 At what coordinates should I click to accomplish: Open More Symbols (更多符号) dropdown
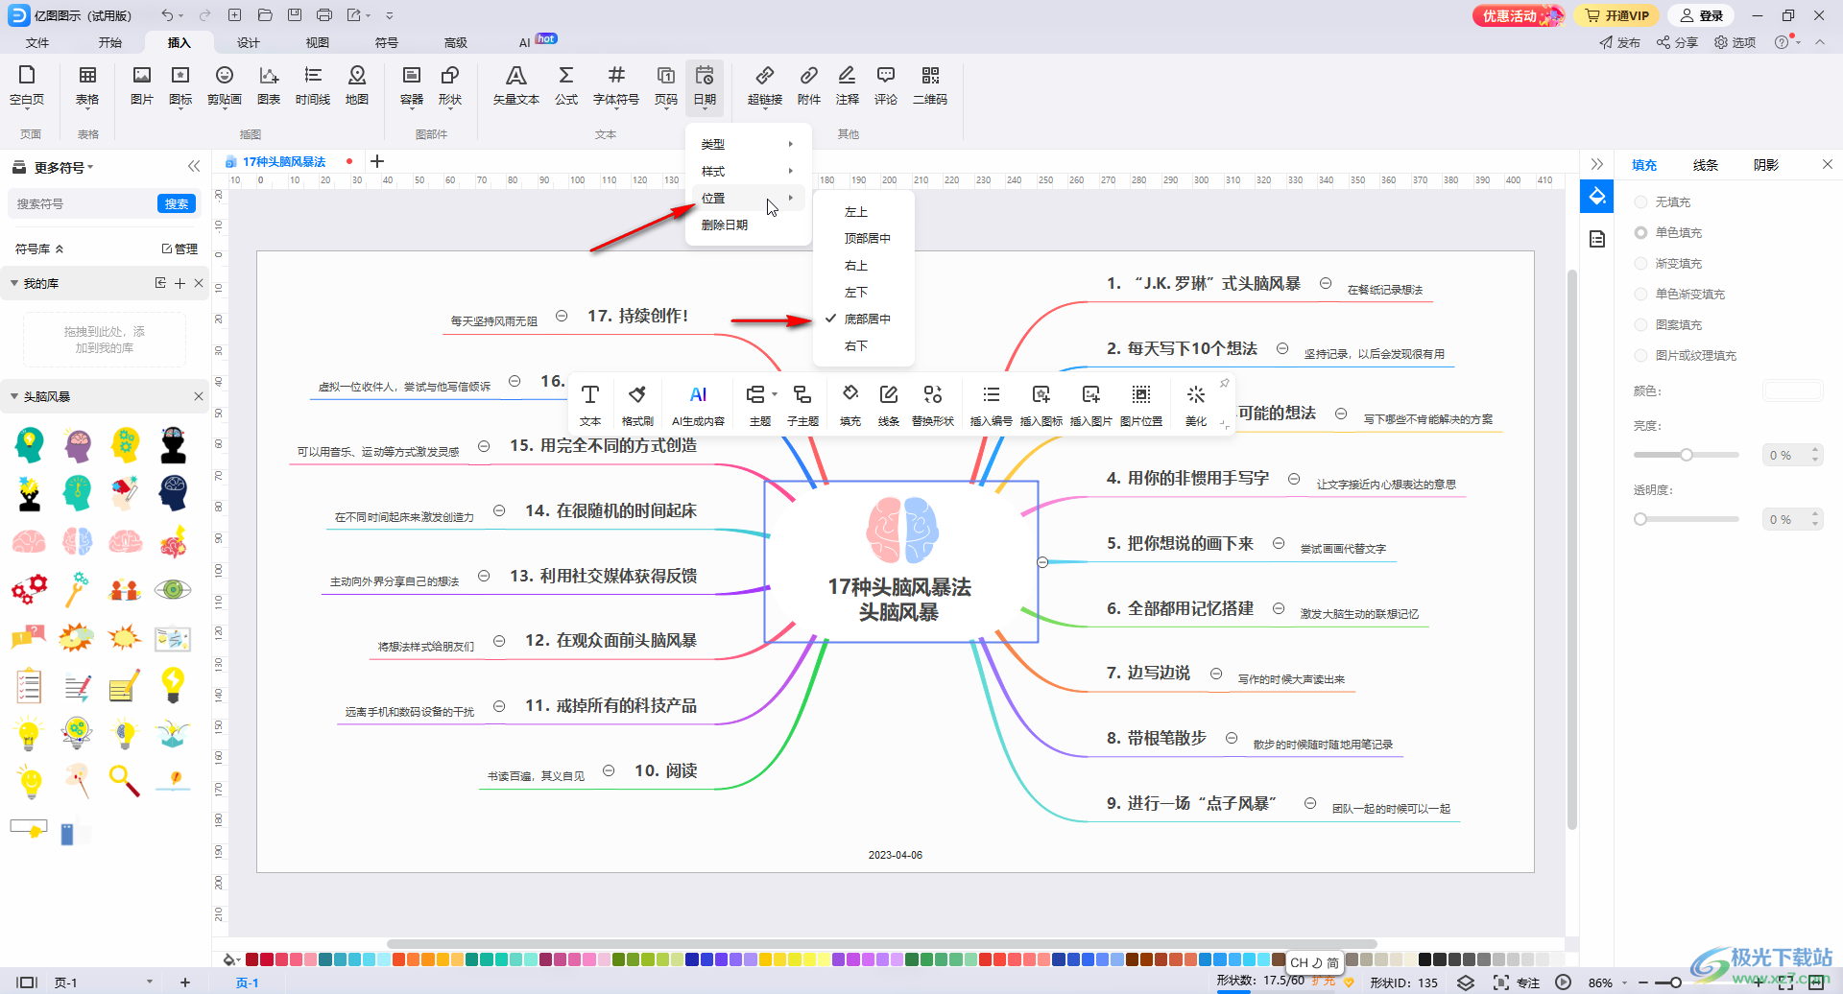pos(63,167)
